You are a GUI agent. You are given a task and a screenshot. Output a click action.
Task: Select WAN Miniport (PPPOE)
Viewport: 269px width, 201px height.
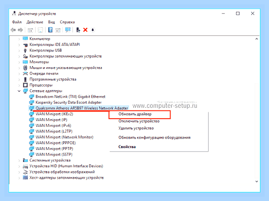tap(56, 143)
